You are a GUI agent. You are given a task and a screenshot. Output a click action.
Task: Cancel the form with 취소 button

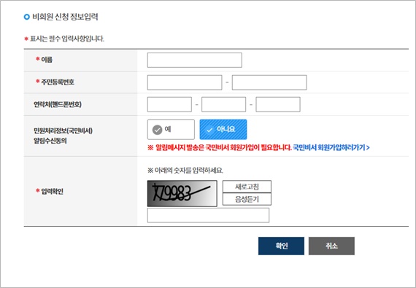point(331,246)
